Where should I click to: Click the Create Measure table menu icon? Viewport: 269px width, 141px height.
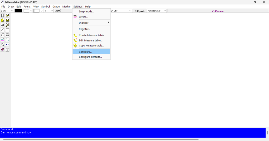[x=75, y=36]
